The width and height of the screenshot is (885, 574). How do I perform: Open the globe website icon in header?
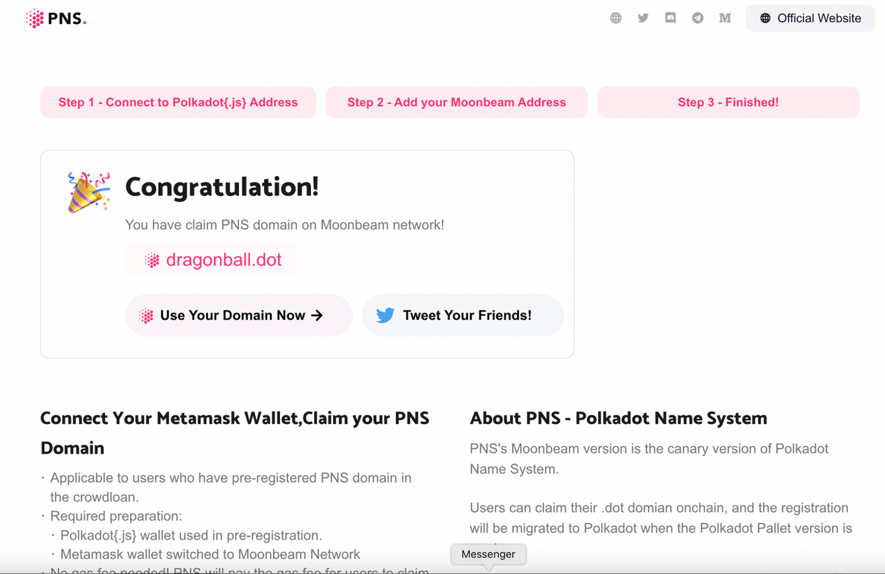click(x=615, y=18)
